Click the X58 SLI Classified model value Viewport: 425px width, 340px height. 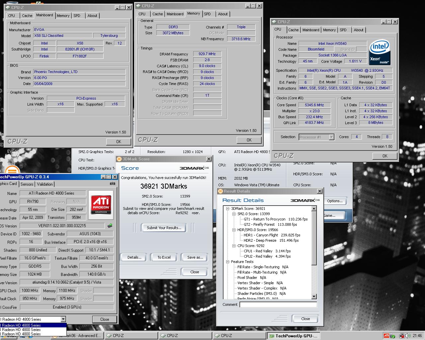pyautogui.click(x=63, y=36)
